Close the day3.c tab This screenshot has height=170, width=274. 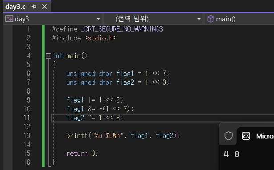pyautogui.click(x=45, y=7)
